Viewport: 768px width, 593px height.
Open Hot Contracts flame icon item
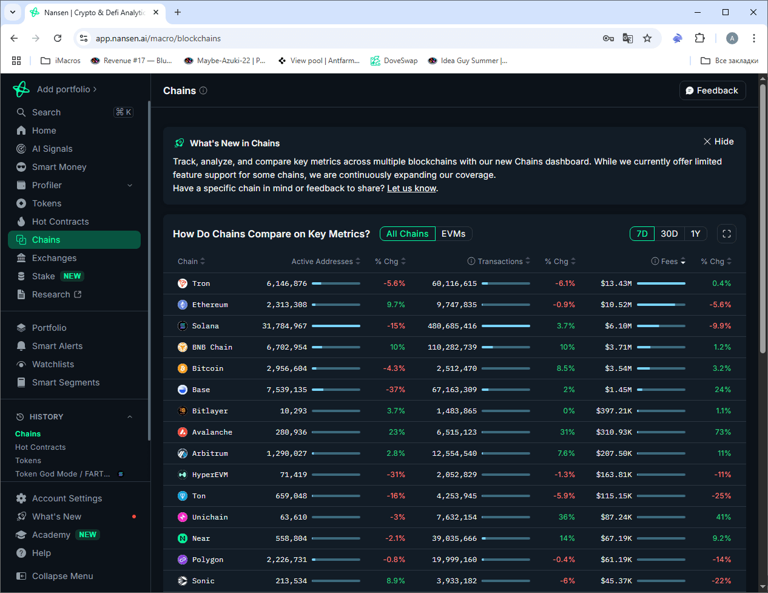pyautogui.click(x=21, y=222)
